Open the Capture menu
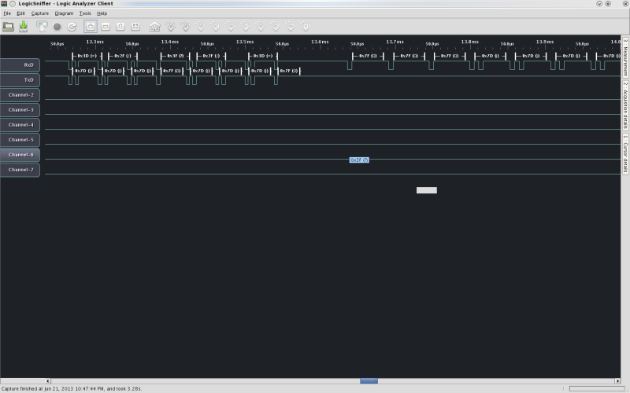This screenshot has height=393, width=630. click(40, 13)
